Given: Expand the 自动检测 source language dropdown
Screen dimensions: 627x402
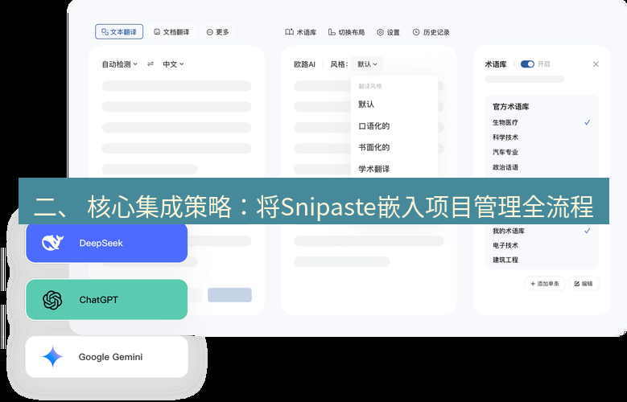Looking at the screenshot, I should [120, 64].
